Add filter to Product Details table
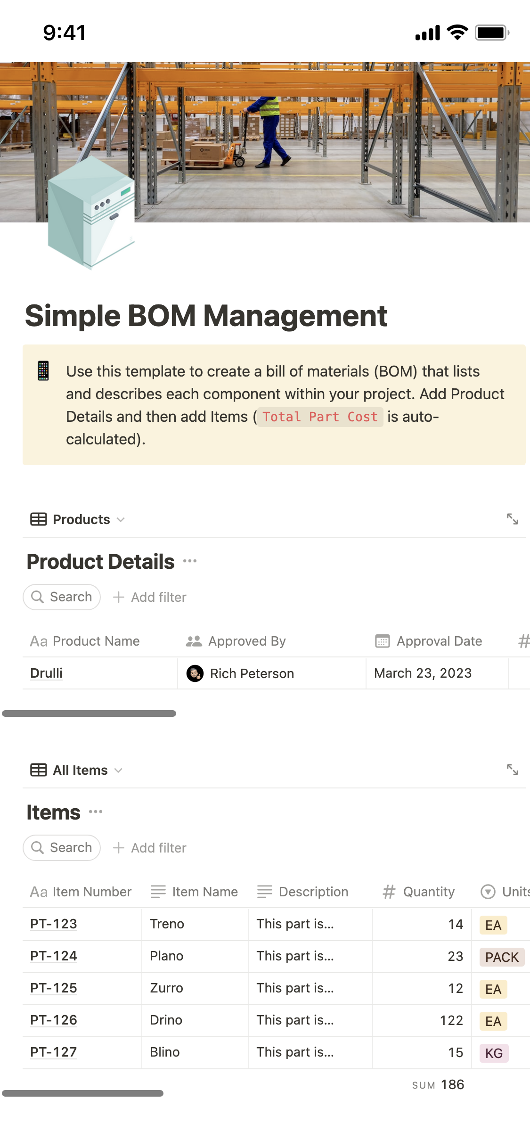 (x=150, y=597)
